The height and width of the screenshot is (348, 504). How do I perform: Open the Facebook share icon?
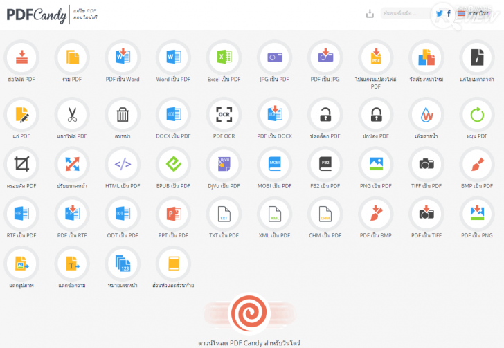449,14
